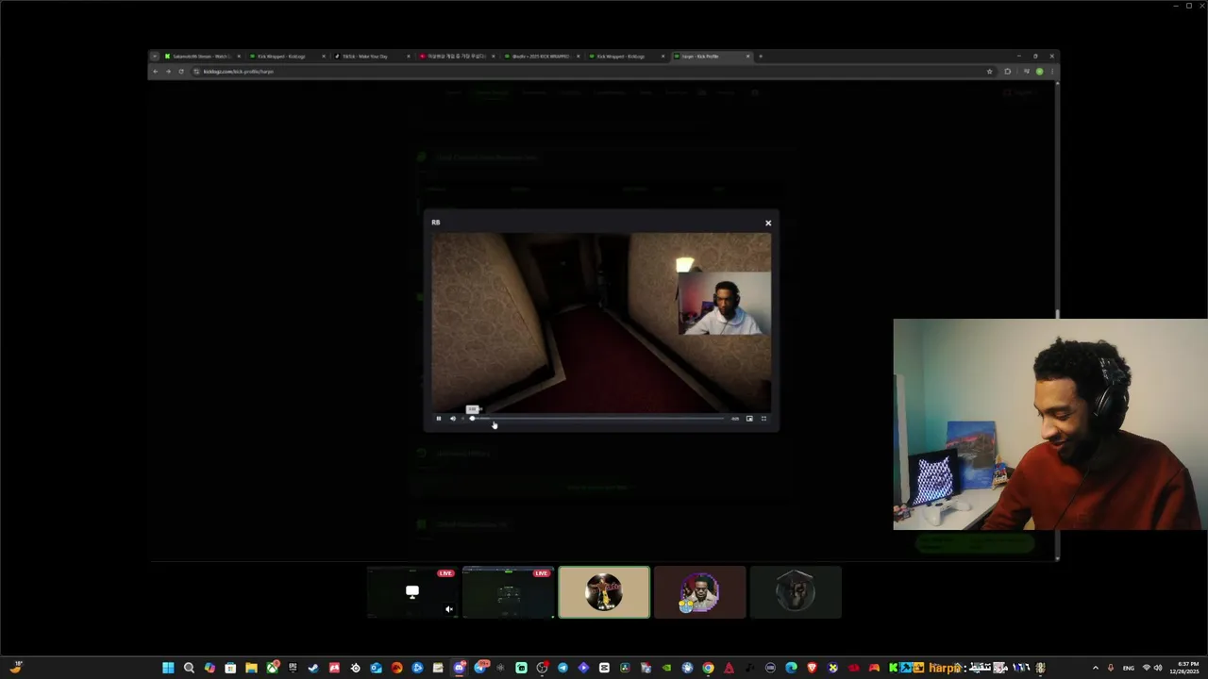The width and height of the screenshot is (1208, 679).
Task: Switch to the Salamoth99 Stream browser tab
Action: click(x=201, y=57)
